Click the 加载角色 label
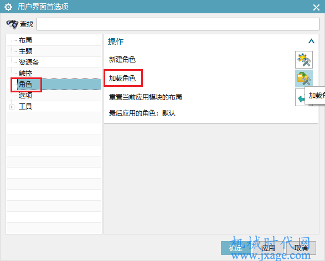Viewport: 325px width, 261px height. pos(122,78)
